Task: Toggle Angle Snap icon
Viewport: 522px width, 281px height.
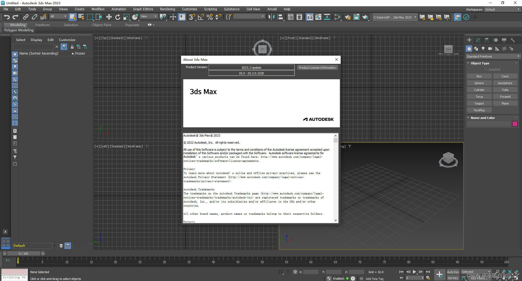Action: (x=201, y=17)
